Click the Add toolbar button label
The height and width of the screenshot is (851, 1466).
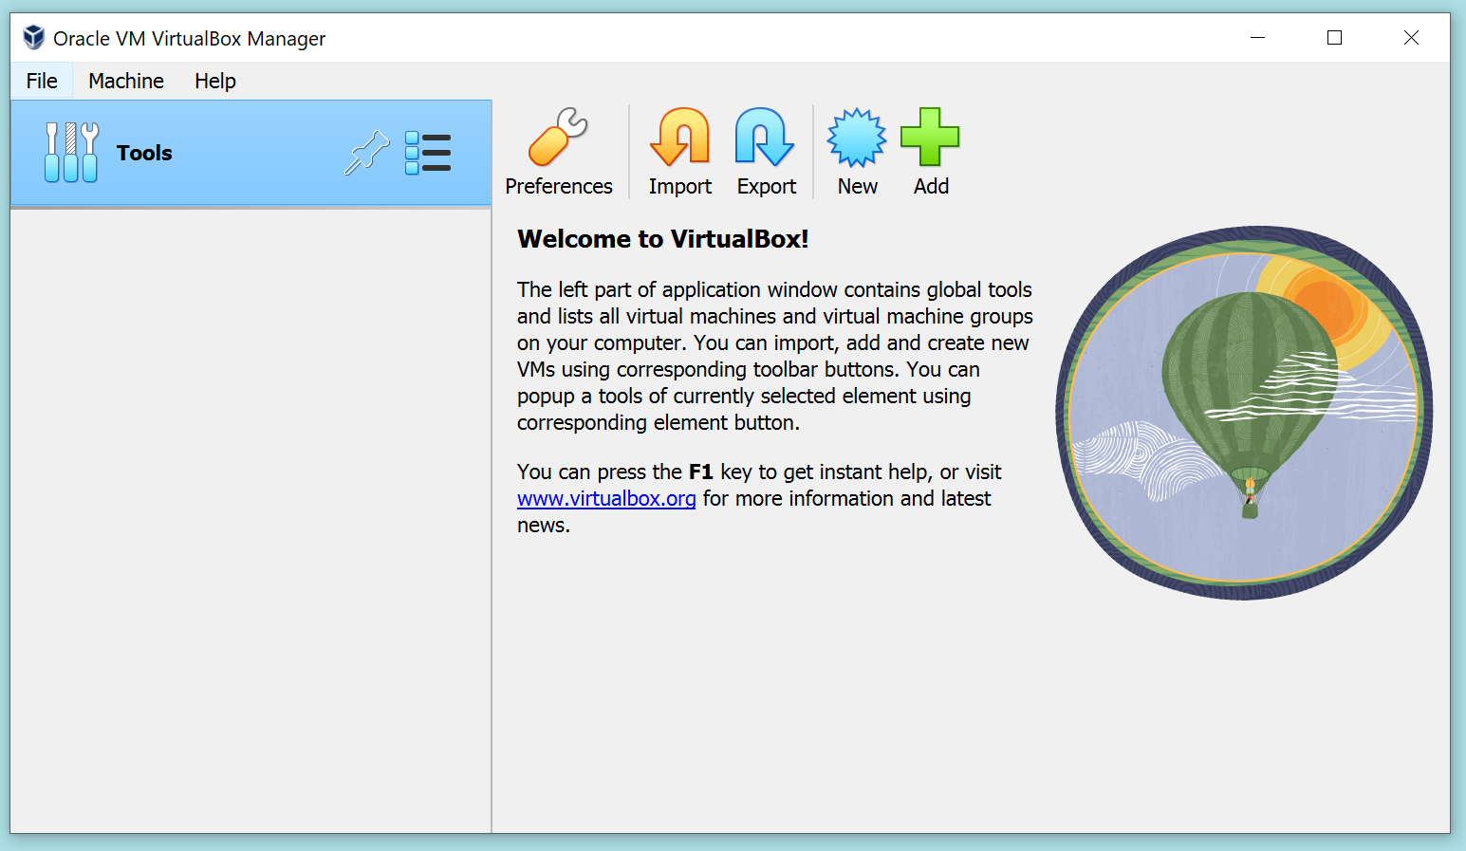930,186
